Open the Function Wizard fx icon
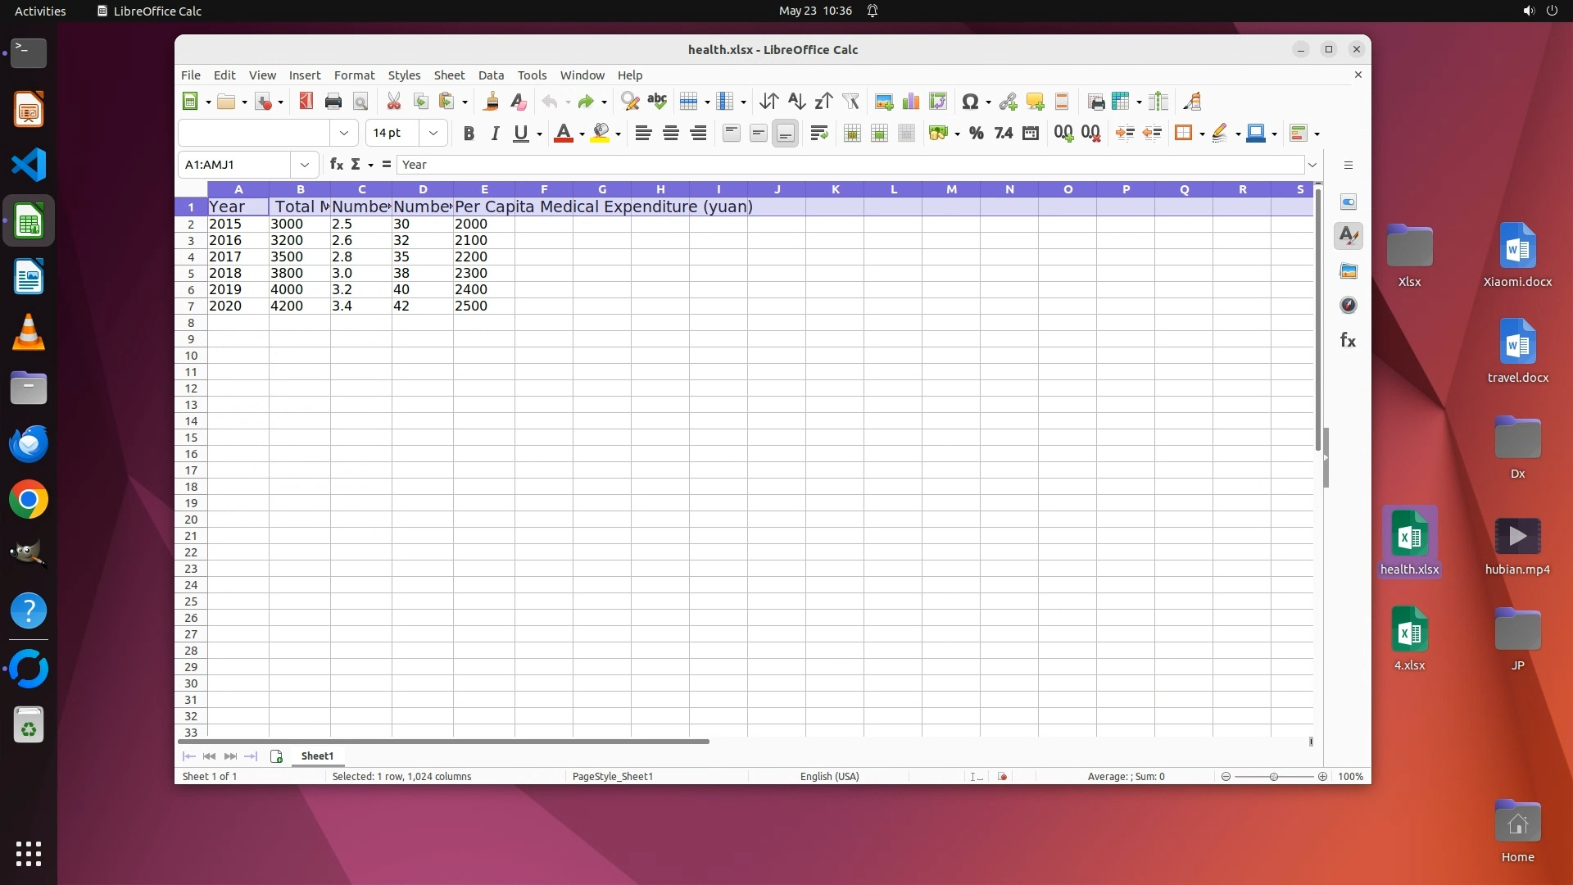 [336, 165]
